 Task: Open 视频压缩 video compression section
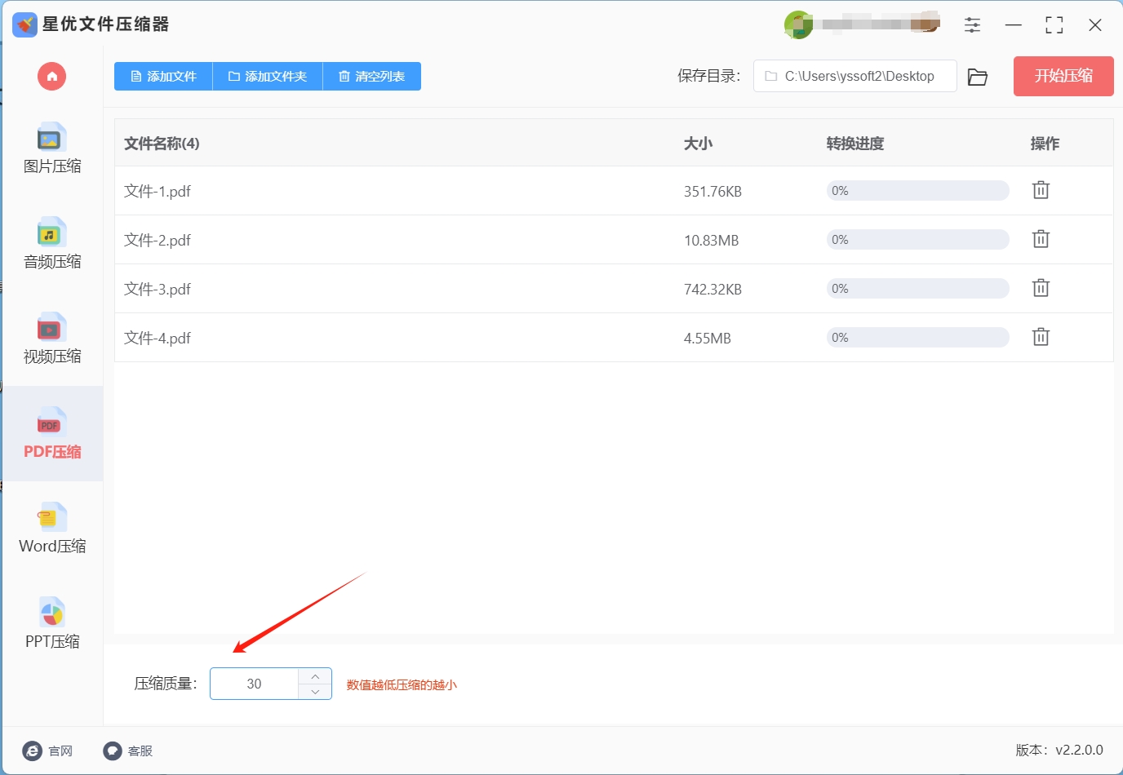click(52, 339)
